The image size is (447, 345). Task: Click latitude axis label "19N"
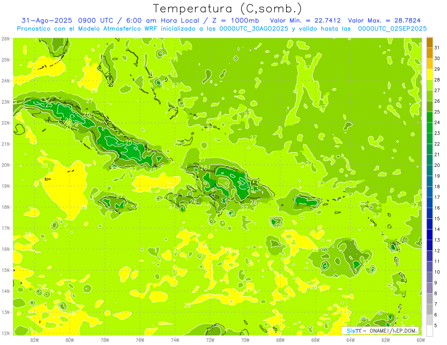click(6, 186)
